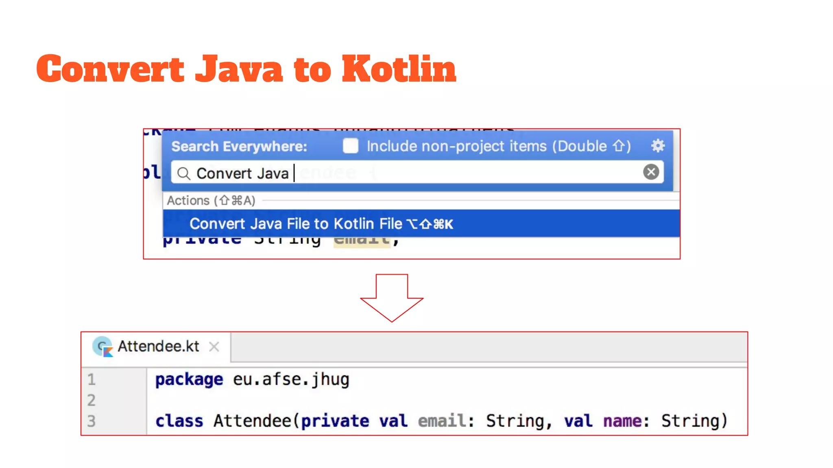Run Convert Java File to Kotlin File action
This screenshot has height=468, width=833.
pos(421,223)
